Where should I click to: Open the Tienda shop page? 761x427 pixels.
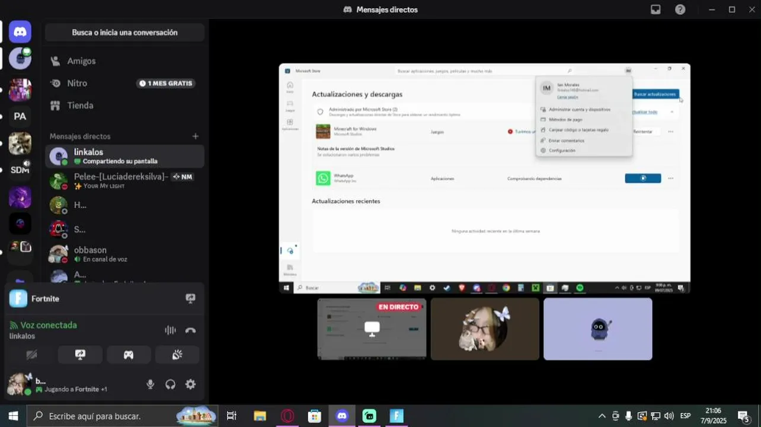coord(124,106)
